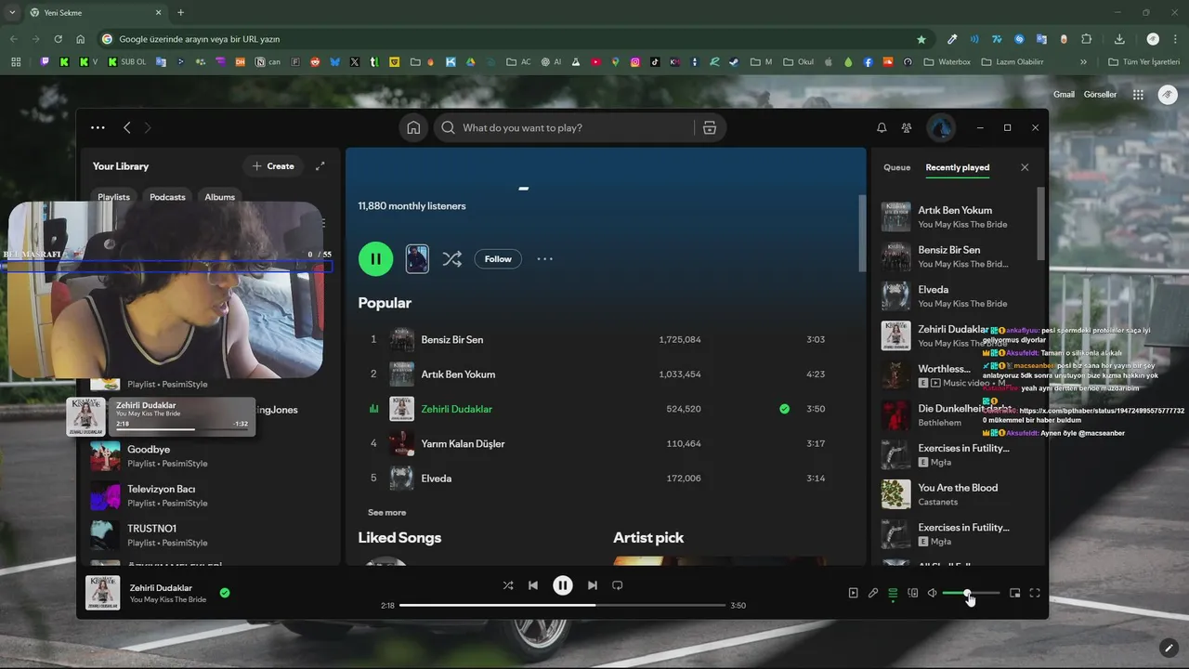1189x669 pixels.
Task: Open the Chrome downloads icon
Action: pos(1119,39)
